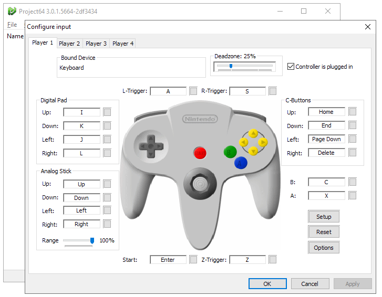
Task: Switch to the Player 3 tab
Action: click(96, 44)
